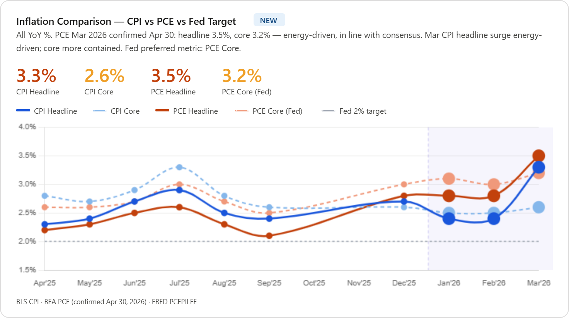Viewport: 569px width, 318px height.
Task: Click PCE Core data point at Jan'26
Action: click(x=449, y=179)
